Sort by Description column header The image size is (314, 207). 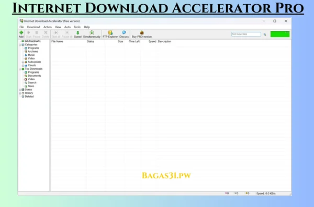click(x=164, y=42)
